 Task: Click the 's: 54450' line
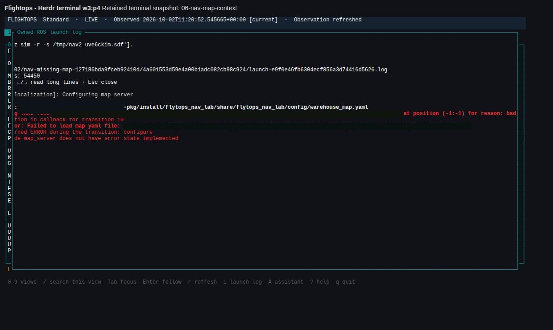(x=27, y=76)
